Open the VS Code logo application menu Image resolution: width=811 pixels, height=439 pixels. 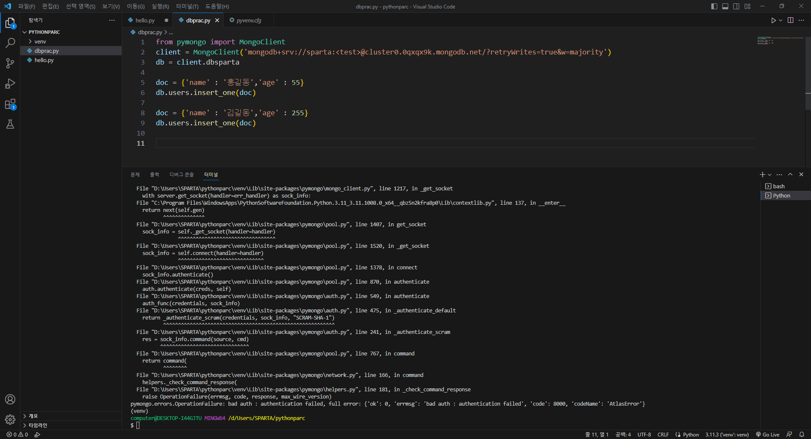pyautogui.click(x=8, y=6)
